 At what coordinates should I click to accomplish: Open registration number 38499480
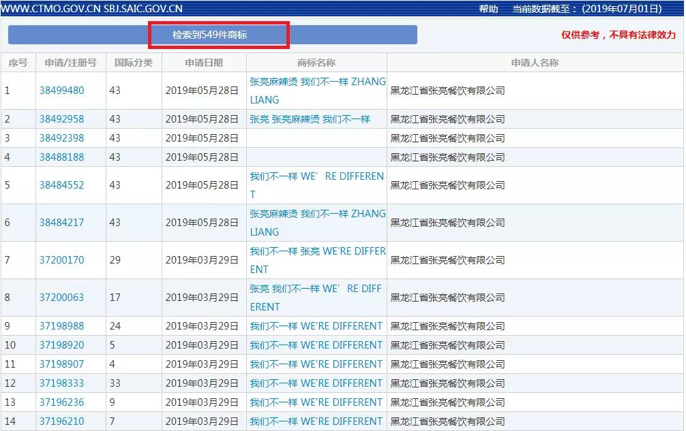[61, 91]
